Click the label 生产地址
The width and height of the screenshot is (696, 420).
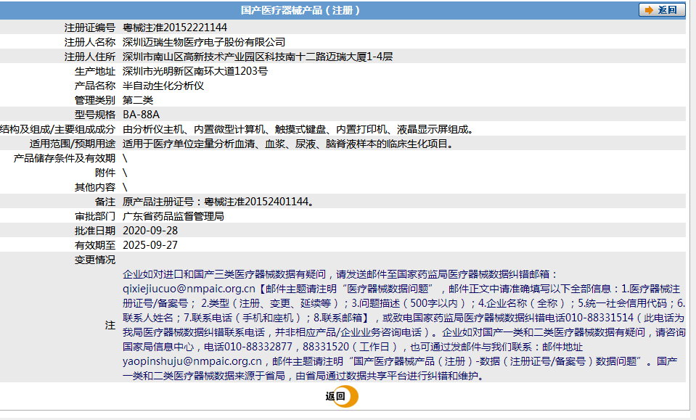click(95, 71)
